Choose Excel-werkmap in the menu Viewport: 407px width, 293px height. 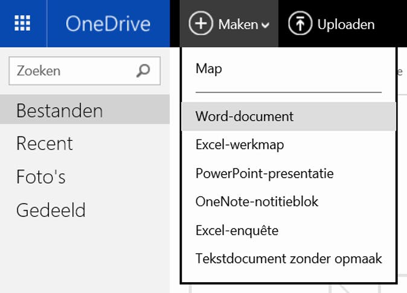pyautogui.click(x=240, y=145)
